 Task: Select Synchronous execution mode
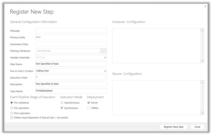62,108
